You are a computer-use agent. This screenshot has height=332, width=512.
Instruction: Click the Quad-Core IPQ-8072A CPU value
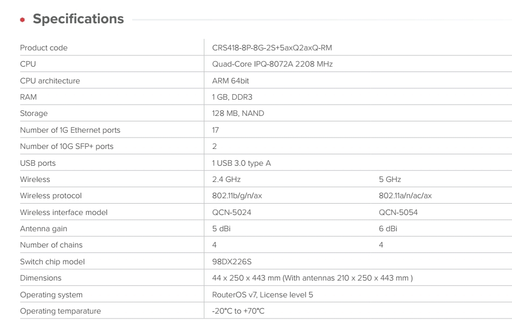(x=272, y=64)
